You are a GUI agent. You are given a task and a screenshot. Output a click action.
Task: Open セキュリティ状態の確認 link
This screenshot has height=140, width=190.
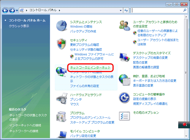(86, 49)
